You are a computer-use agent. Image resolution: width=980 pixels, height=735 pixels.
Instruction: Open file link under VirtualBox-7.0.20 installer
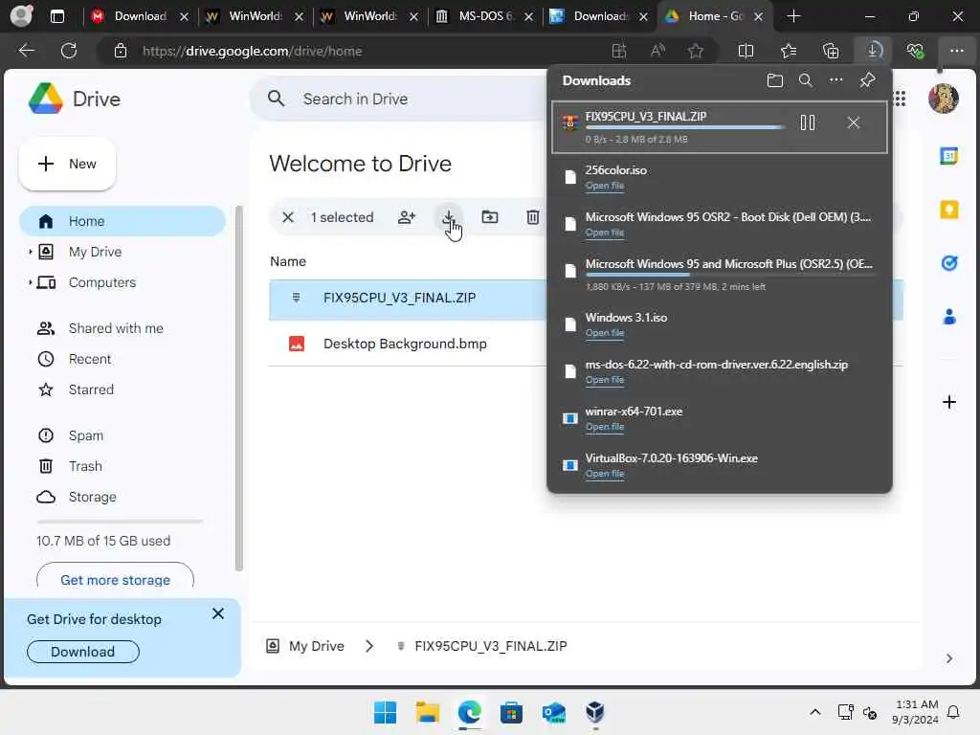pyautogui.click(x=605, y=474)
